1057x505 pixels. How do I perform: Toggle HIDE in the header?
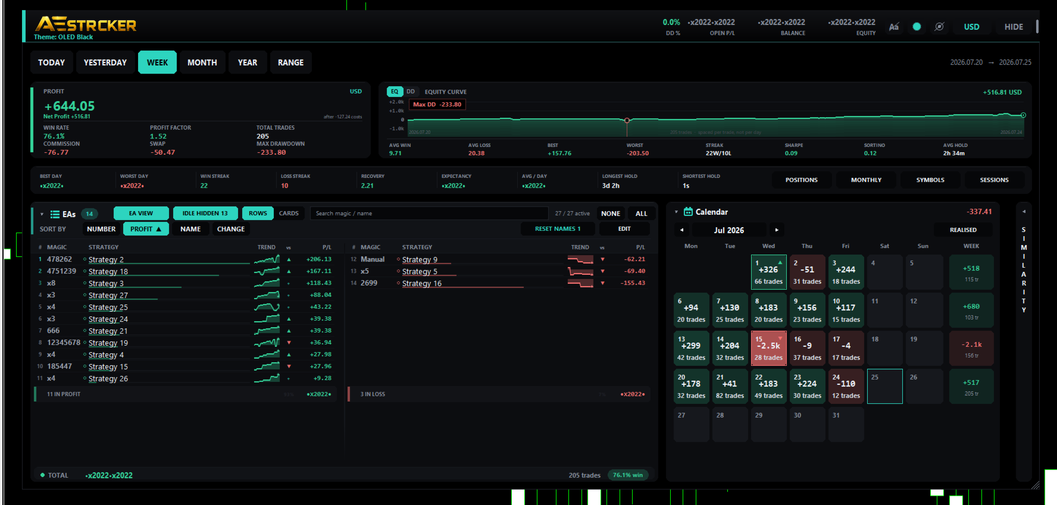[1014, 27]
